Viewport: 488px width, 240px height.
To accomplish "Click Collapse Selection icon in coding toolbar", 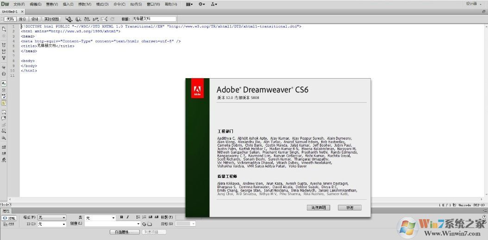I will (4, 51).
